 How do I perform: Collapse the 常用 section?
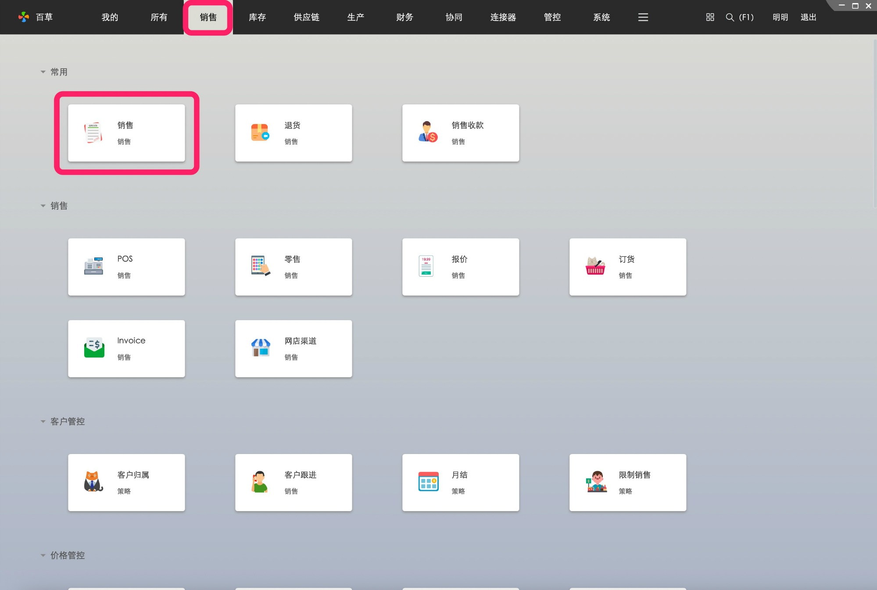(43, 72)
